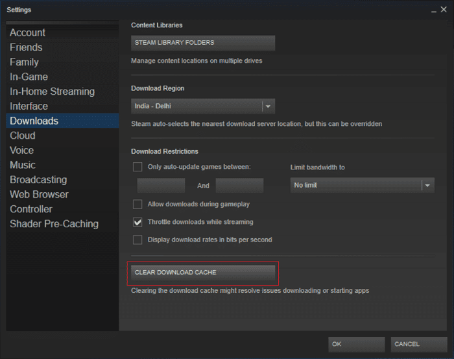Screen dimensions: 454x359
Task: Enable Only auto-update games between checkbox
Action: pyautogui.click(x=137, y=167)
